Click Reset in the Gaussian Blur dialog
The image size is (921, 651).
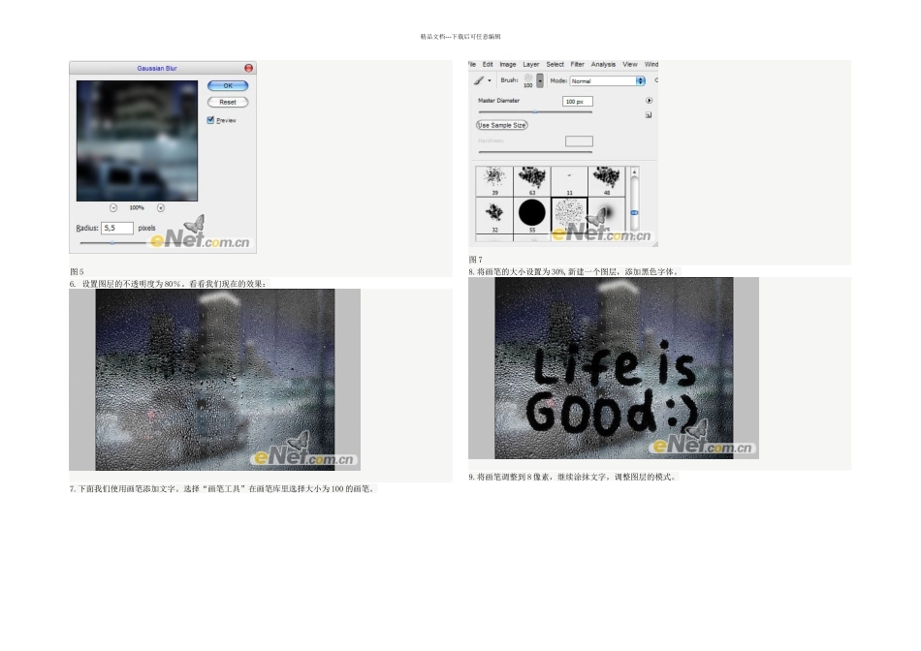click(x=228, y=102)
